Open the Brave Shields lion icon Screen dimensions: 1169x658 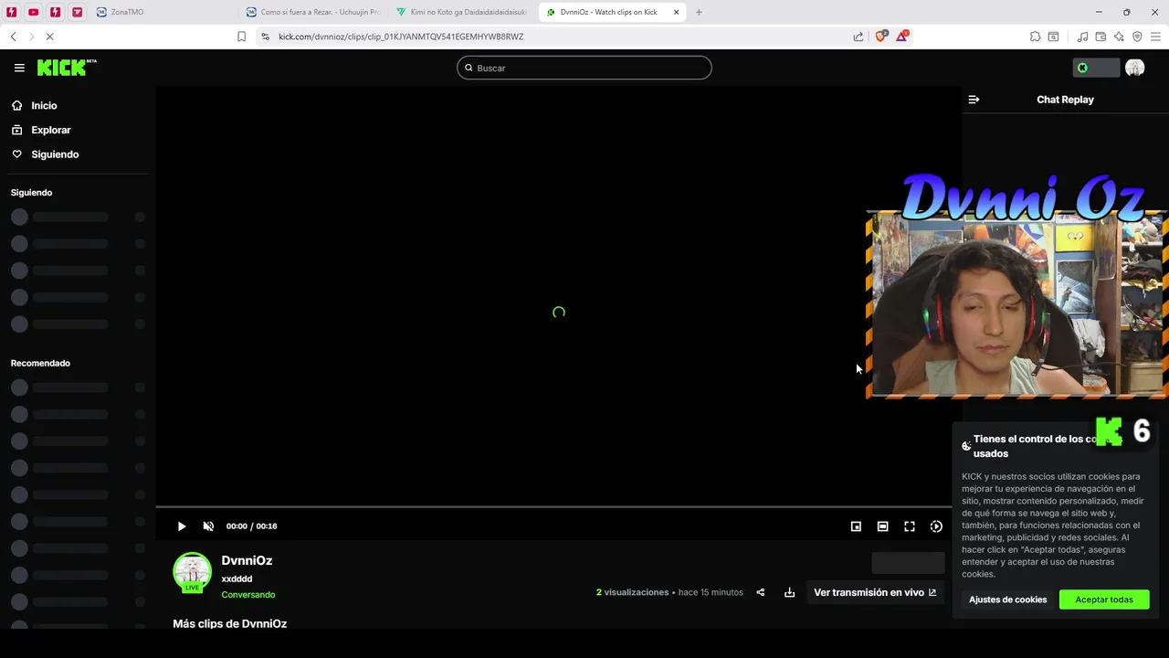(881, 37)
